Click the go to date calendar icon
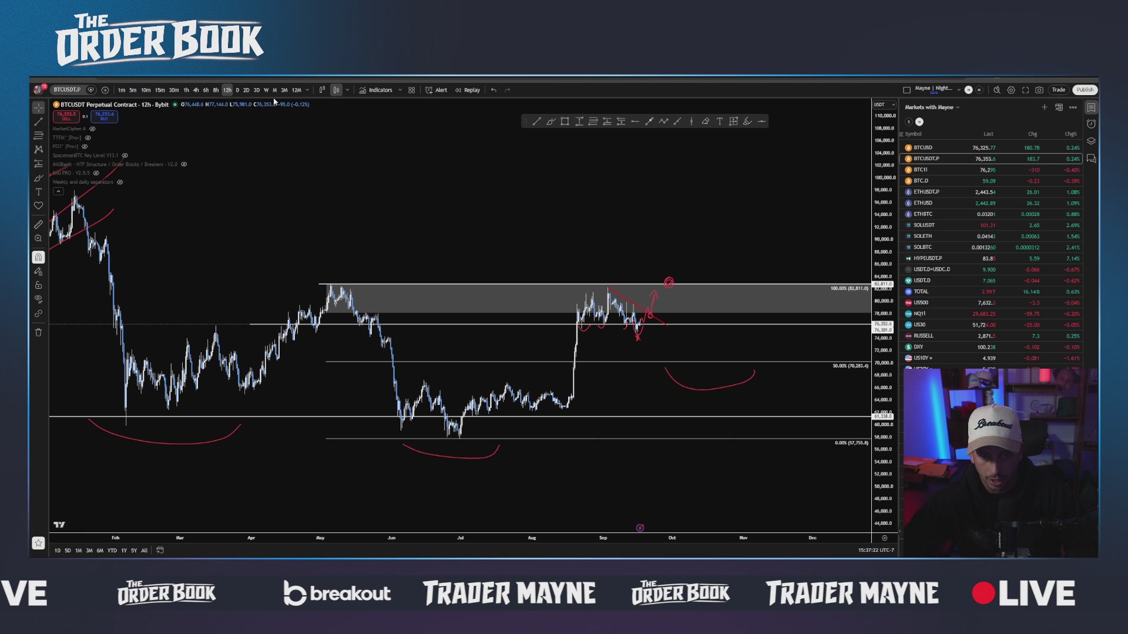This screenshot has height=634, width=1128. (160, 550)
